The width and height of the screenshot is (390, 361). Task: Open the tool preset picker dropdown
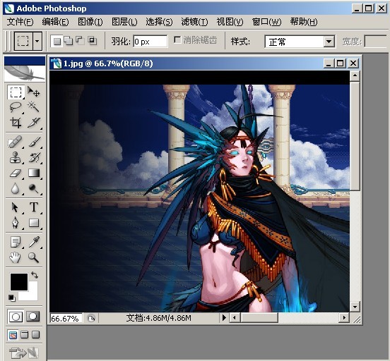pos(37,41)
